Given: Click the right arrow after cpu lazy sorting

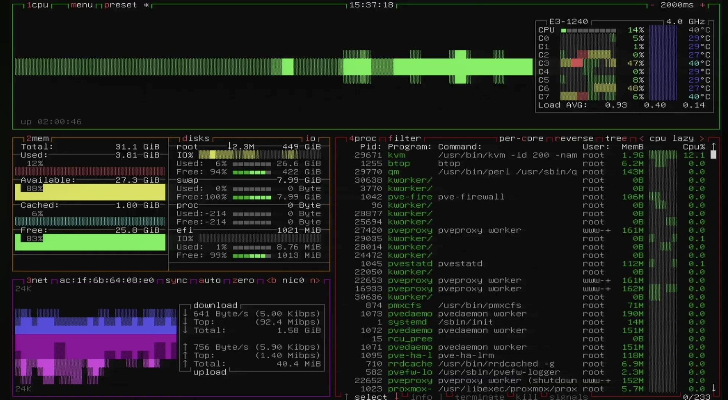Looking at the screenshot, I should point(702,139).
